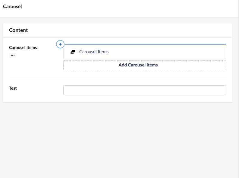Focus the Test text input field
Image resolution: width=239 pixels, height=178 pixels.
click(144, 90)
